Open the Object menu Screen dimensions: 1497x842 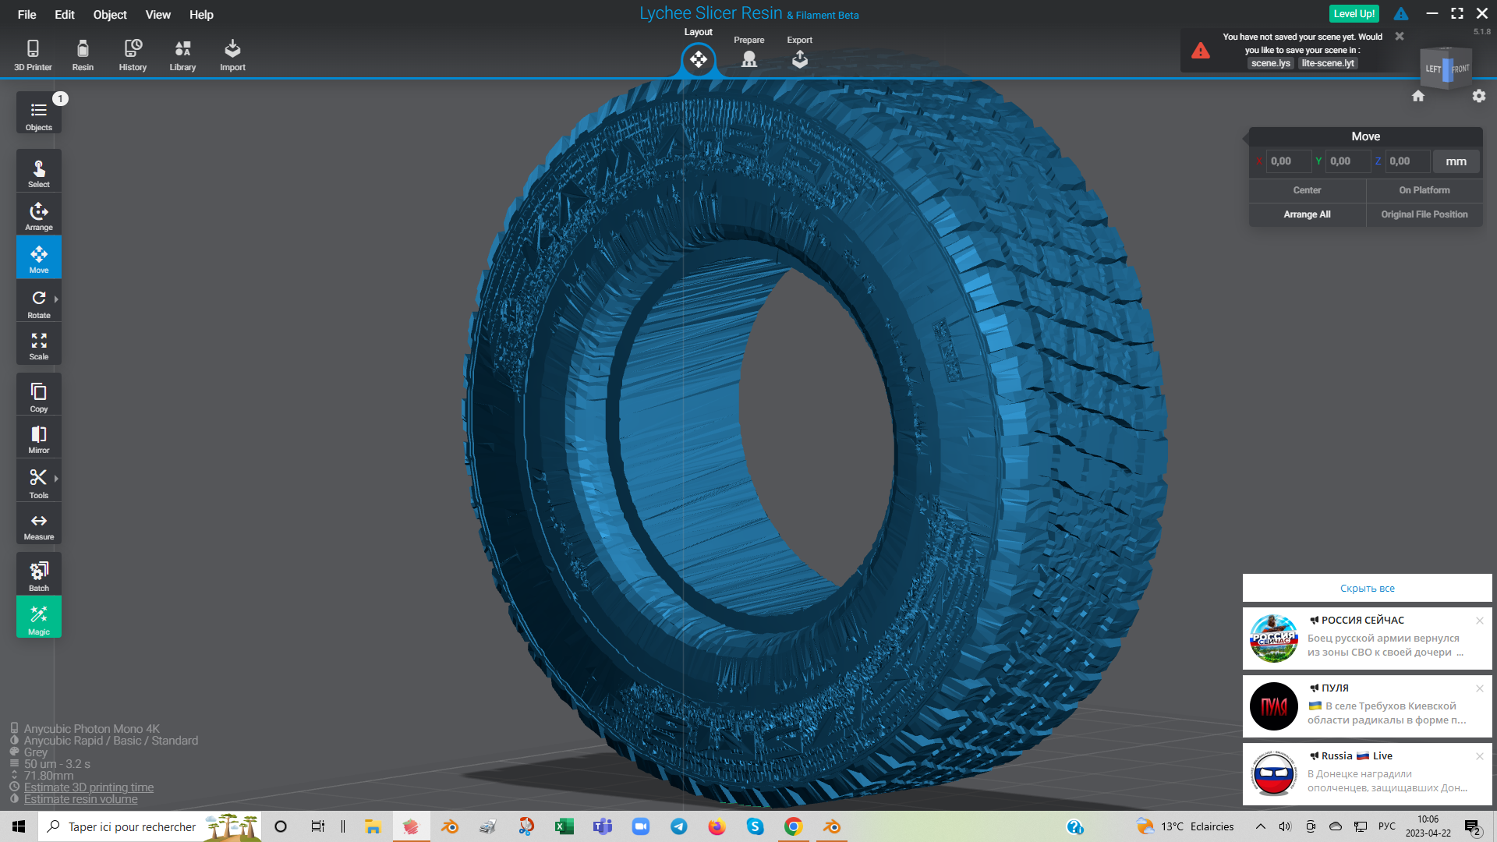point(110,14)
